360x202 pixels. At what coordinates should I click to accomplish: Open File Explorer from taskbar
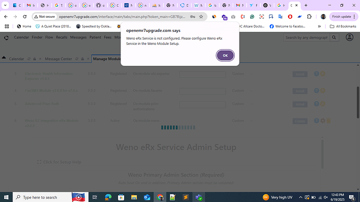click(134, 197)
